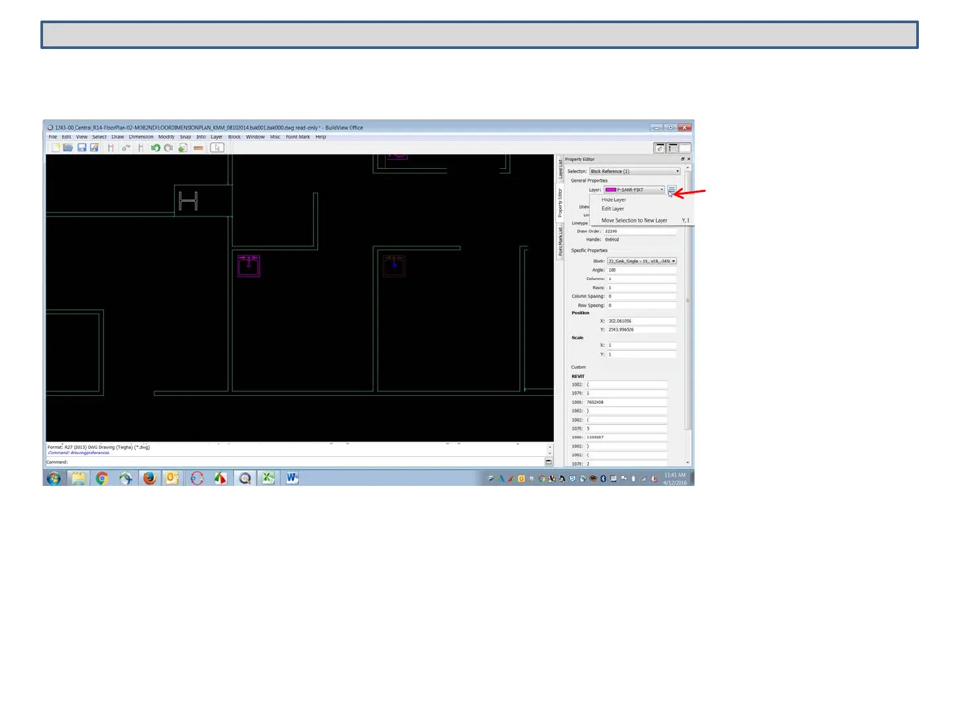
Task: Click the Undo green arrow icon
Action: pos(156,148)
